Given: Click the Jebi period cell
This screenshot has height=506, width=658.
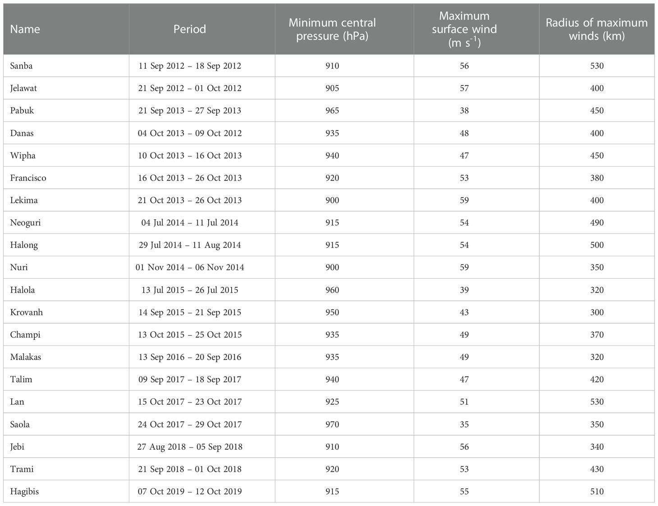Looking at the screenshot, I should point(190,447).
